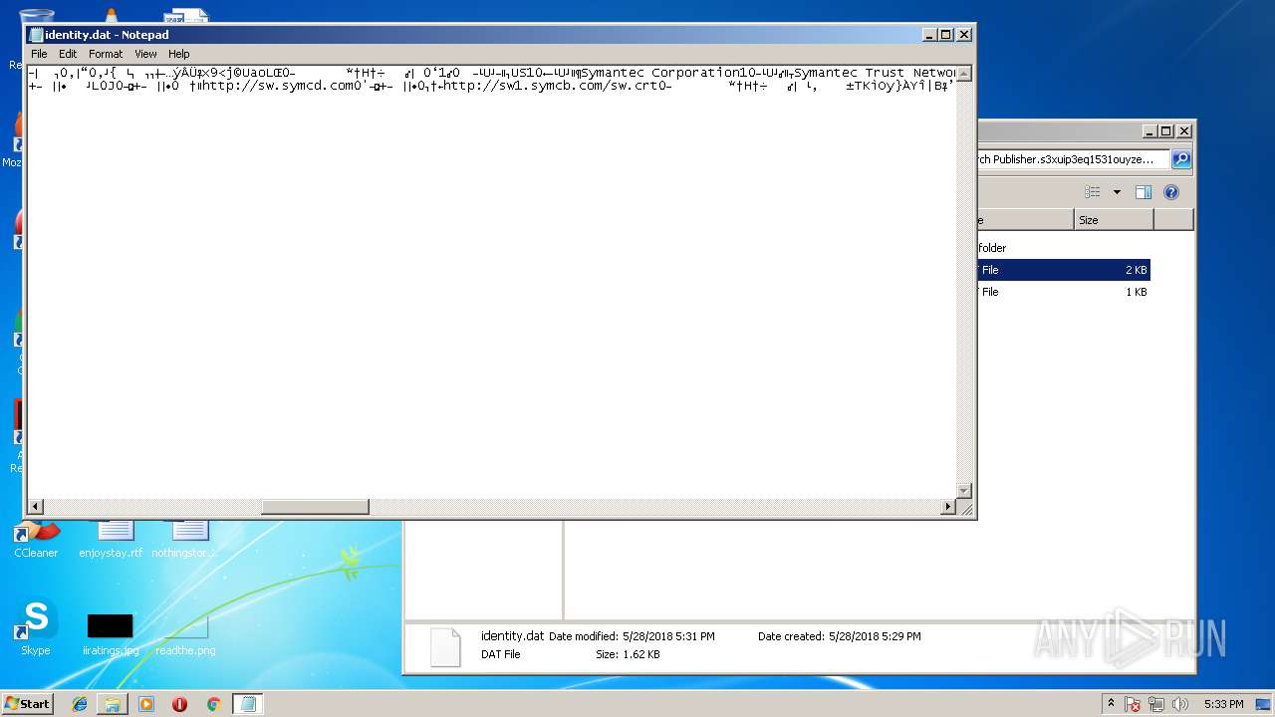Open Explorer help icon
The image size is (1275, 717).
tap(1171, 192)
